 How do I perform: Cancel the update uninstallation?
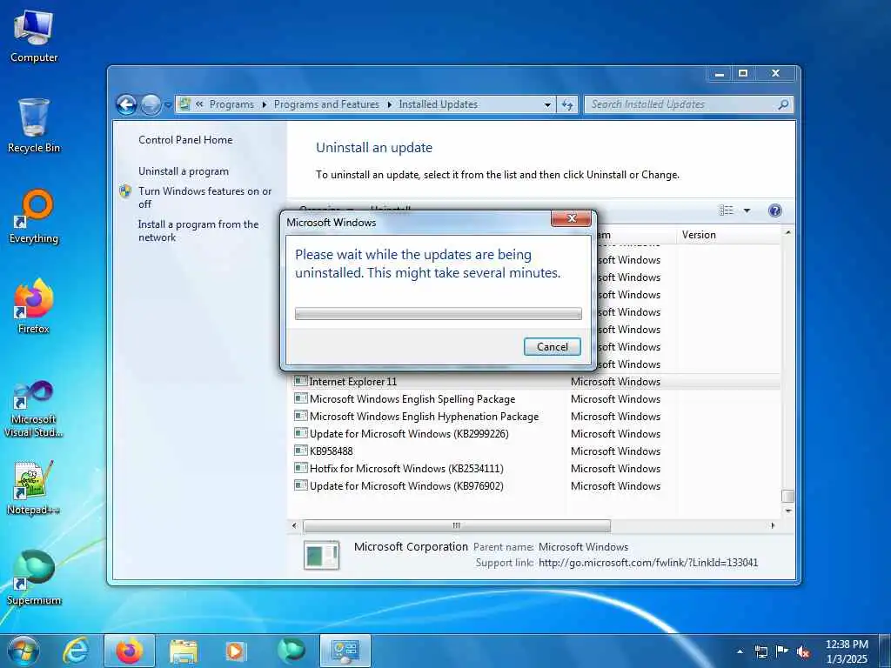tap(552, 346)
